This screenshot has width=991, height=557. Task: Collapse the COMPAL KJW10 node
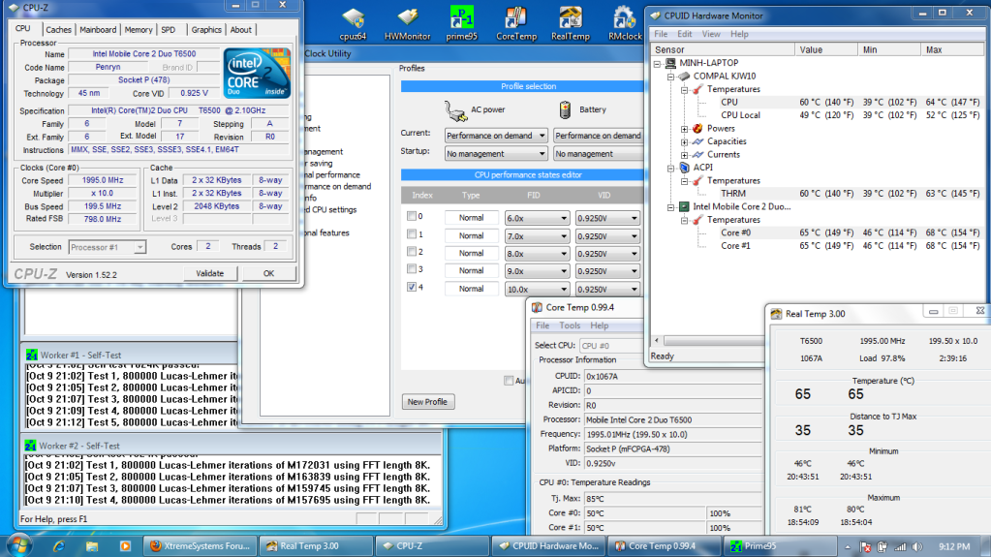click(670, 77)
